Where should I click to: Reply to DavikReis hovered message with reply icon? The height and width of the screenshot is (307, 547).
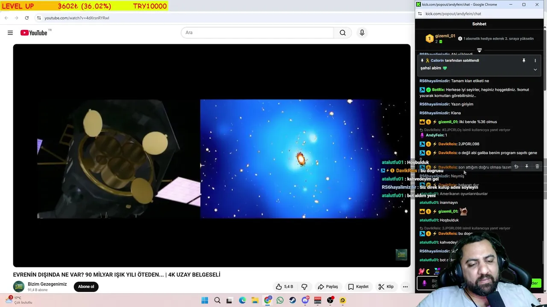click(516, 167)
